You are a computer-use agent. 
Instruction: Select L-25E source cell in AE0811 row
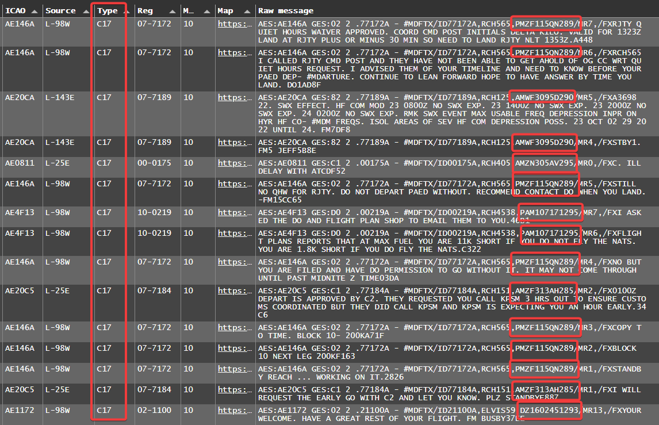click(58, 163)
